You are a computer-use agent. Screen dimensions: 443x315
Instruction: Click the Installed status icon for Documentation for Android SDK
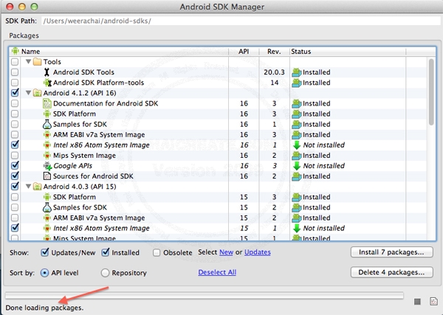tap(296, 104)
